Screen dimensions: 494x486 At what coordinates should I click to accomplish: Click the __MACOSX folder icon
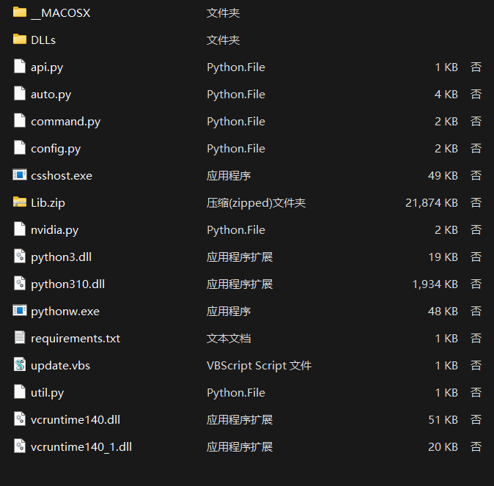tap(20, 12)
